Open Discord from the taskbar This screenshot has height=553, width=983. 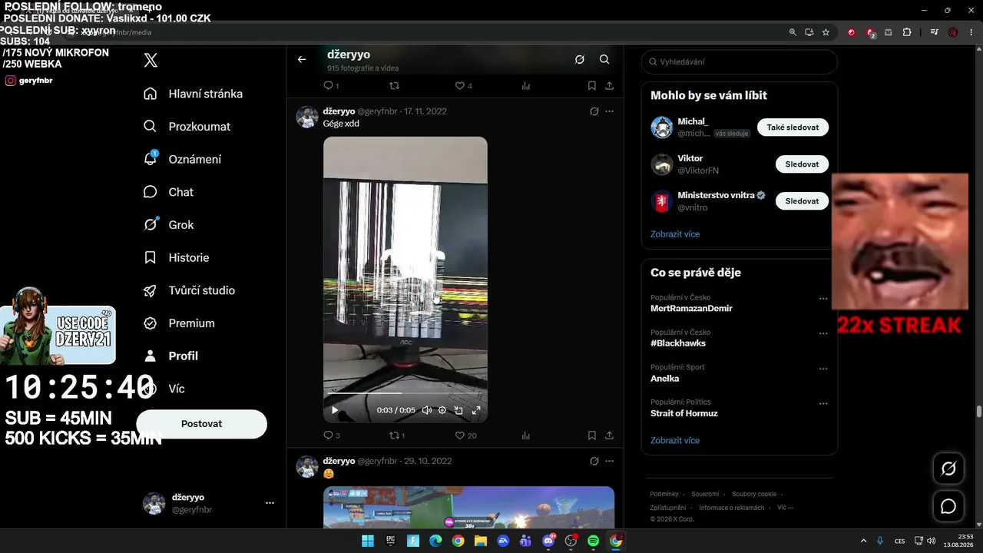point(548,541)
